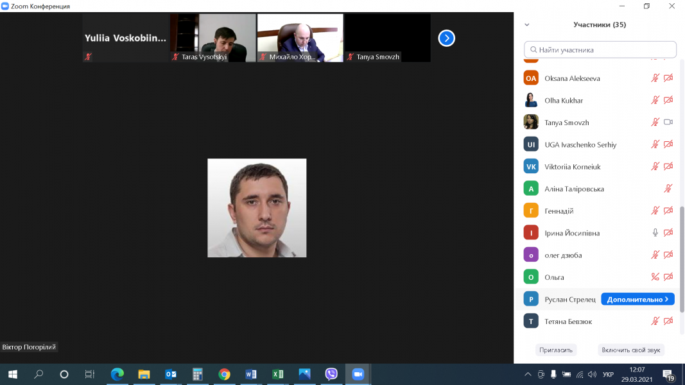685x385 pixels.
Task: Click the participants list vertical scrollbar
Action: coord(681,257)
